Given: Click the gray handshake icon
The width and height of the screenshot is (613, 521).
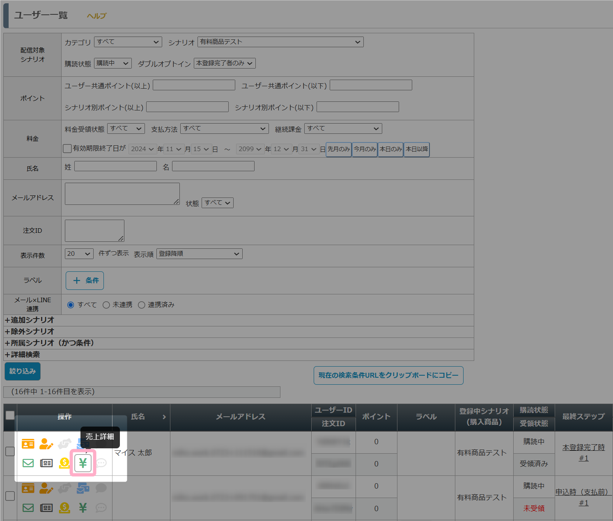Looking at the screenshot, I should click(x=64, y=444).
